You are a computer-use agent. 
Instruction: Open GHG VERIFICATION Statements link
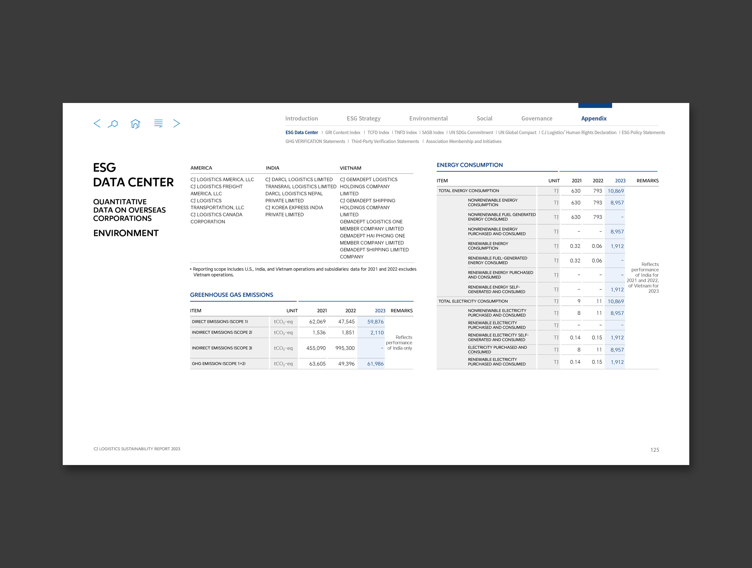(315, 141)
